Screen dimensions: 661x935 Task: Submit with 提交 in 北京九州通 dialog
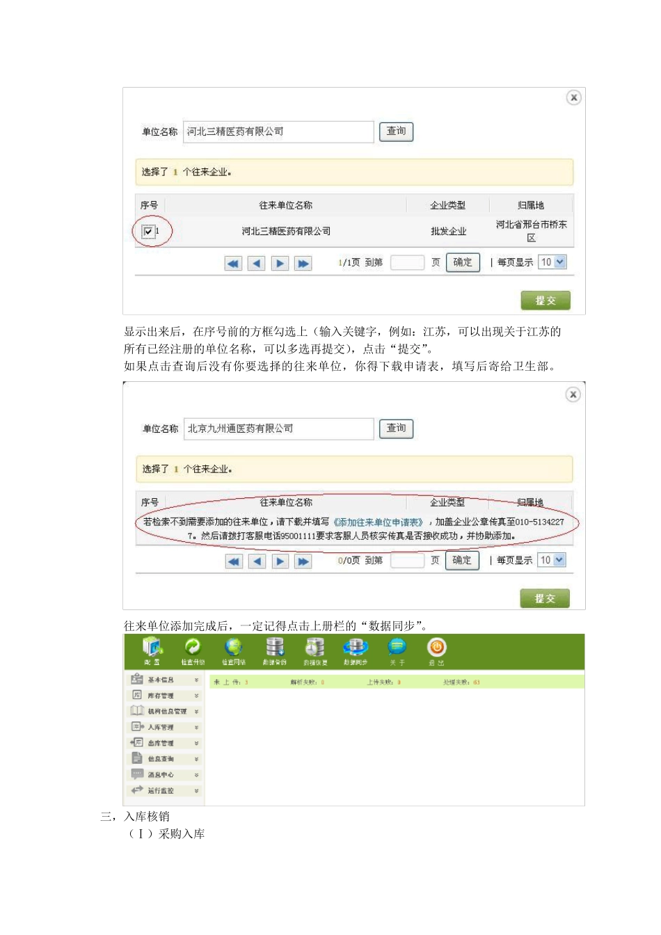[x=545, y=598]
